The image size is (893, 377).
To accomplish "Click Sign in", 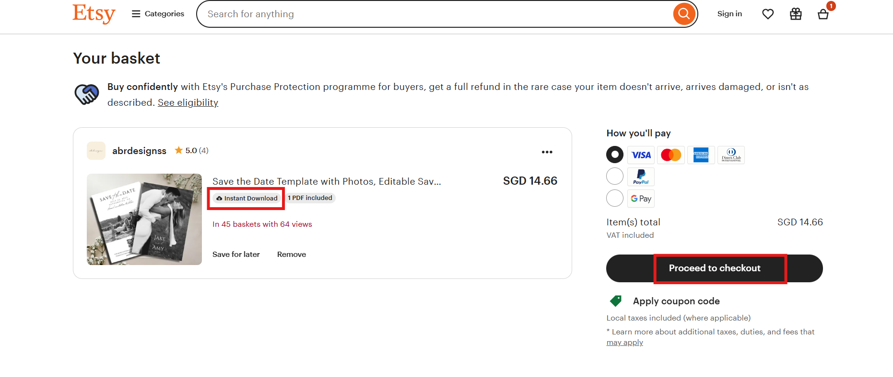I will 729,14.
